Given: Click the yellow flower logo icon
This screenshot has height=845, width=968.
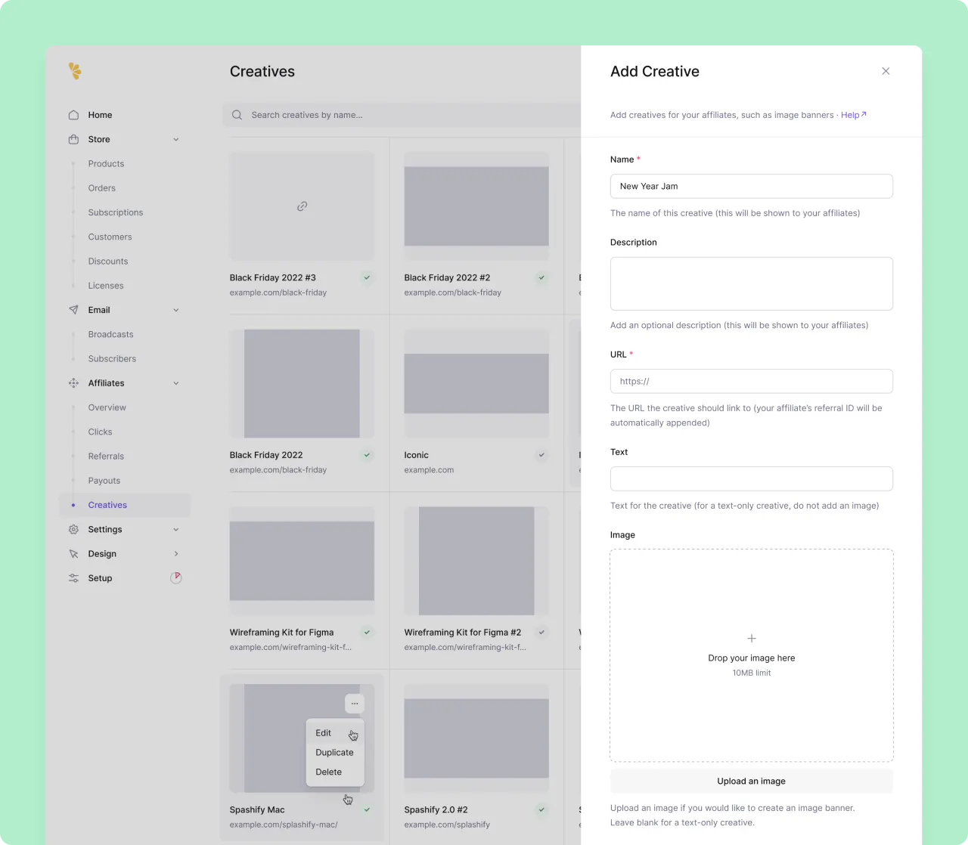Looking at the screenshot, I should tap(75, 71).
